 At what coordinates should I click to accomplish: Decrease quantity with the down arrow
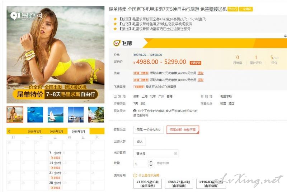coord(151,166)
